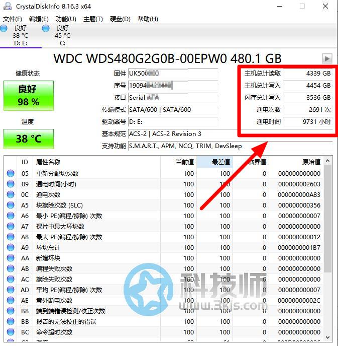Click raw value 000000000012
338x346 pixels.
pos(299,237)
